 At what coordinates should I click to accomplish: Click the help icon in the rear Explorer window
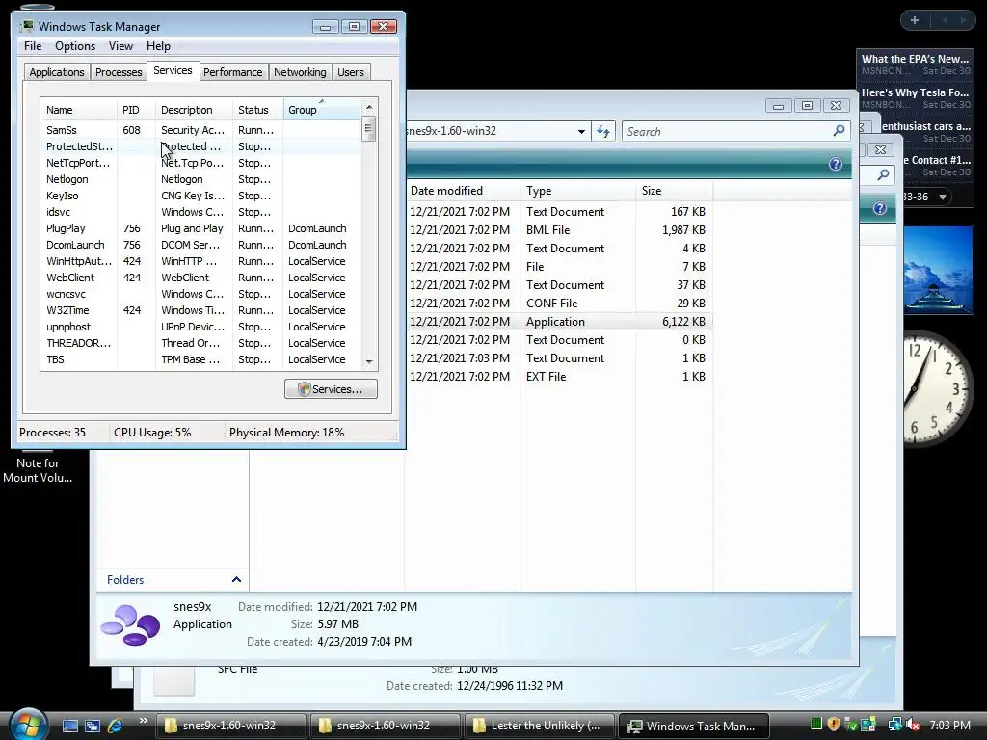tap(879, 208)
